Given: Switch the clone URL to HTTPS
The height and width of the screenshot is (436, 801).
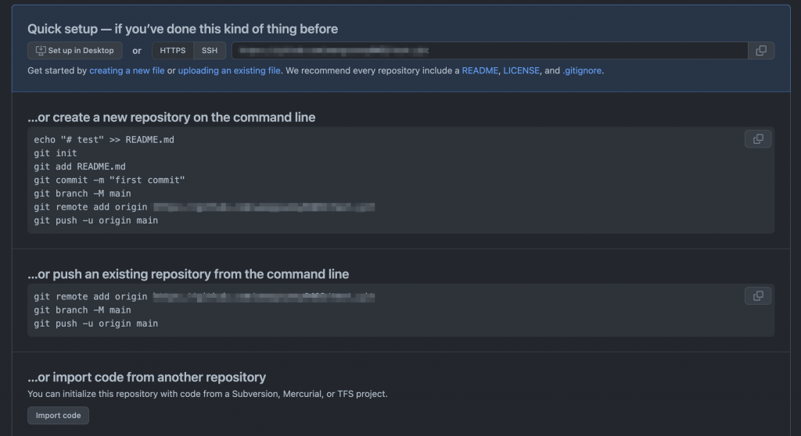Looking at the screenshot, I should click(173, 51).
